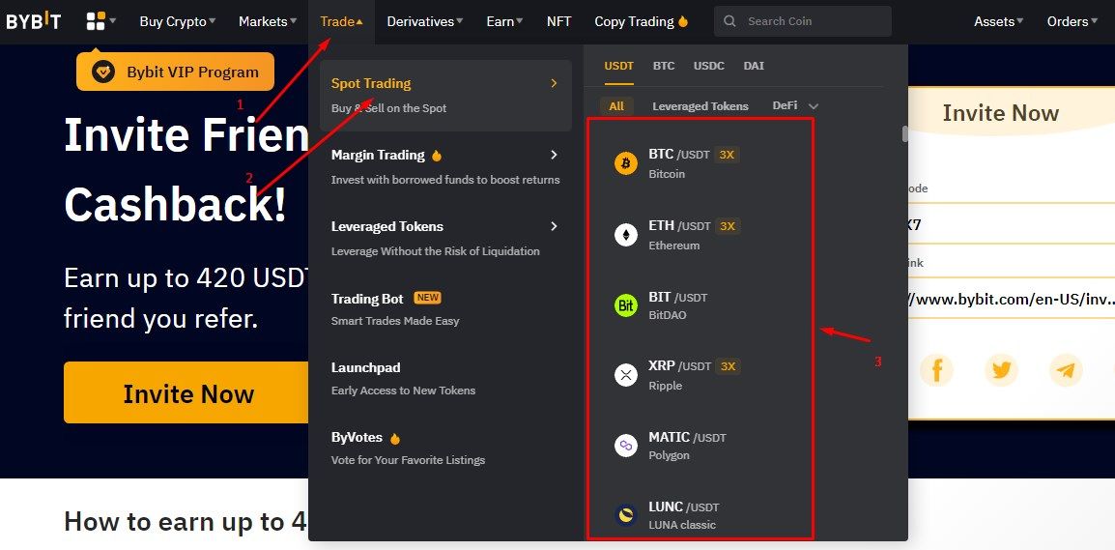The image size is (1115, 550).
Task: Select the All filter
Action: (616, 106)
